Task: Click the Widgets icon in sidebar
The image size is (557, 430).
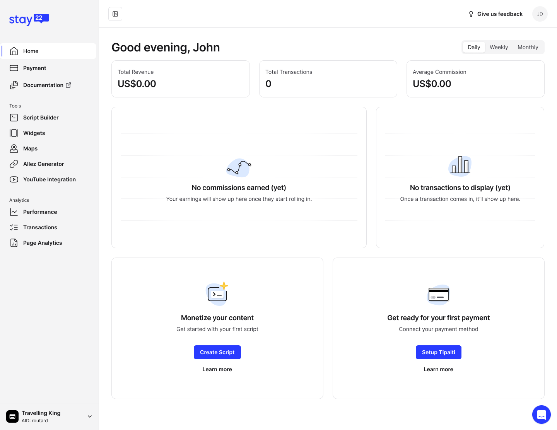Action: (14, 133)
